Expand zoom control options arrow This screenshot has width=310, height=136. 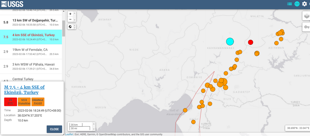[74, 17]
